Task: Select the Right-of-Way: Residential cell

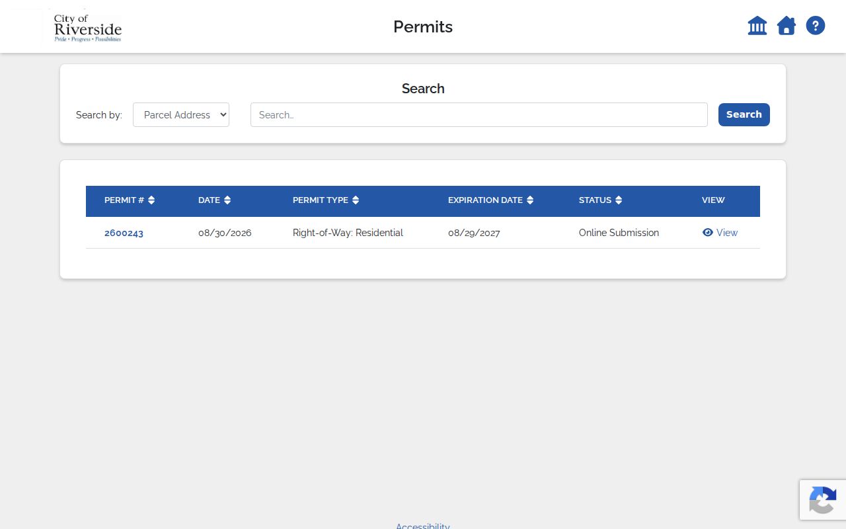Action: point(348,233)
